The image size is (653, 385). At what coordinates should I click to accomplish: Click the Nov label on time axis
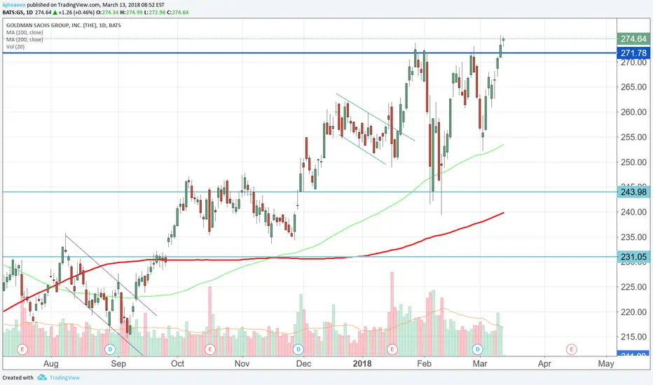[242, 363]
